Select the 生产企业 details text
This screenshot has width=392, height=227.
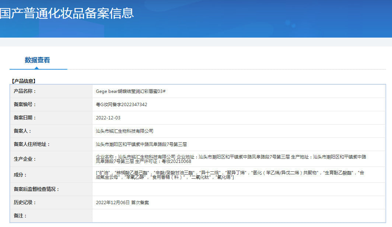tap(231, 159)
